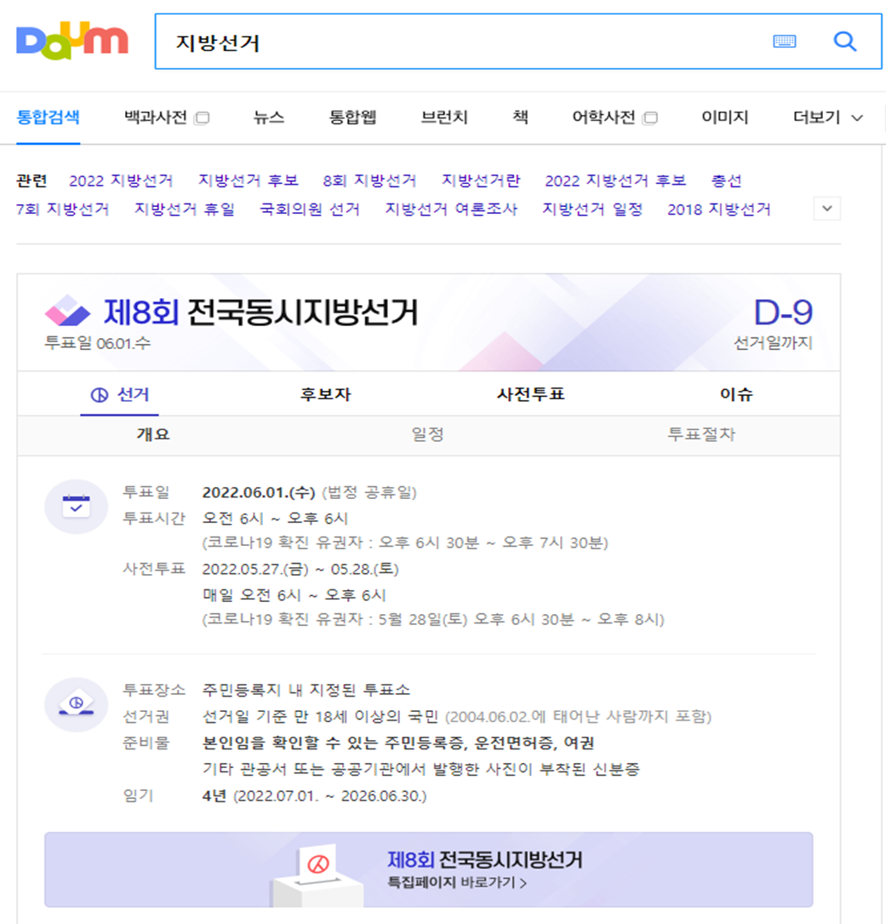Image resolution: width=886 pixels, height=924 pixels.
Task: Click the 어학사전 new-window icon
Action: pyautogui.click(x=650, y=118)
